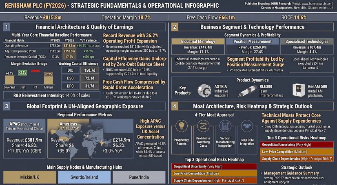Click the ROCE 14.6% headline
Screen dimensions: 337x185
coord(294,18)
